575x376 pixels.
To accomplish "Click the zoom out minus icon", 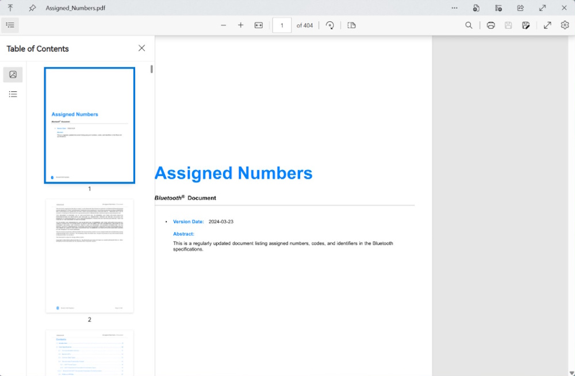I will 223,25.
